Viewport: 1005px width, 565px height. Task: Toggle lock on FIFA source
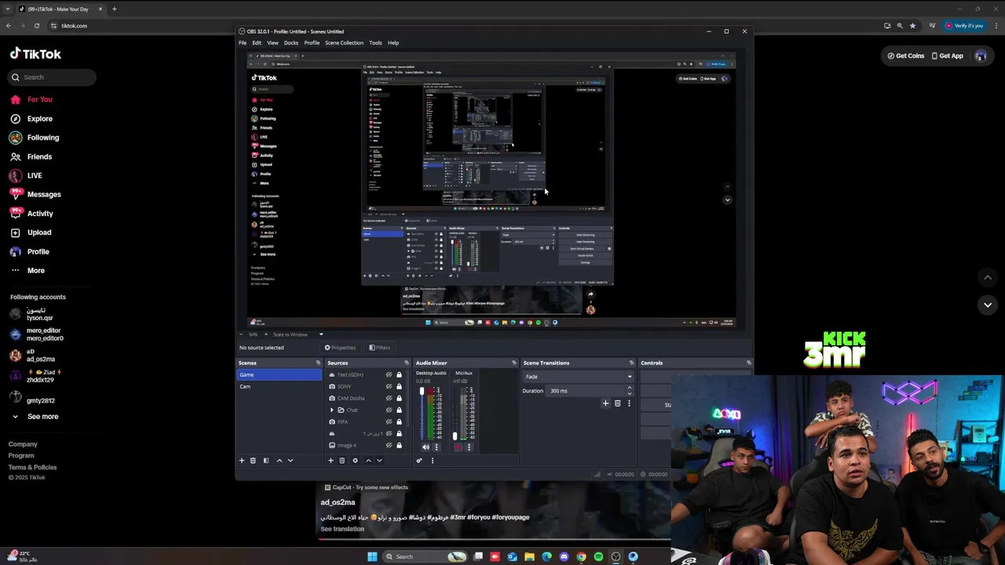click(399, 422)
